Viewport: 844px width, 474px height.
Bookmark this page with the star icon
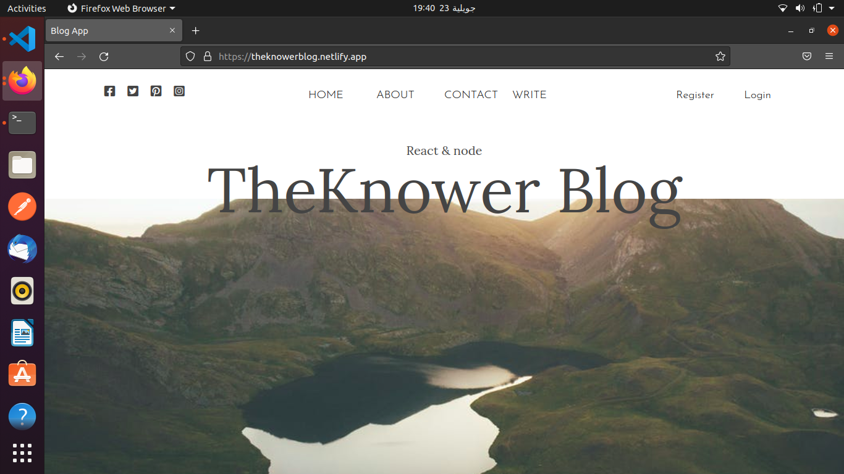(720, 57)
